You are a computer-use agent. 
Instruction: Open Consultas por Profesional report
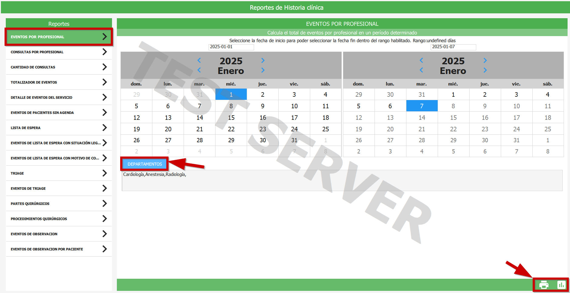[x=37, y=52]
